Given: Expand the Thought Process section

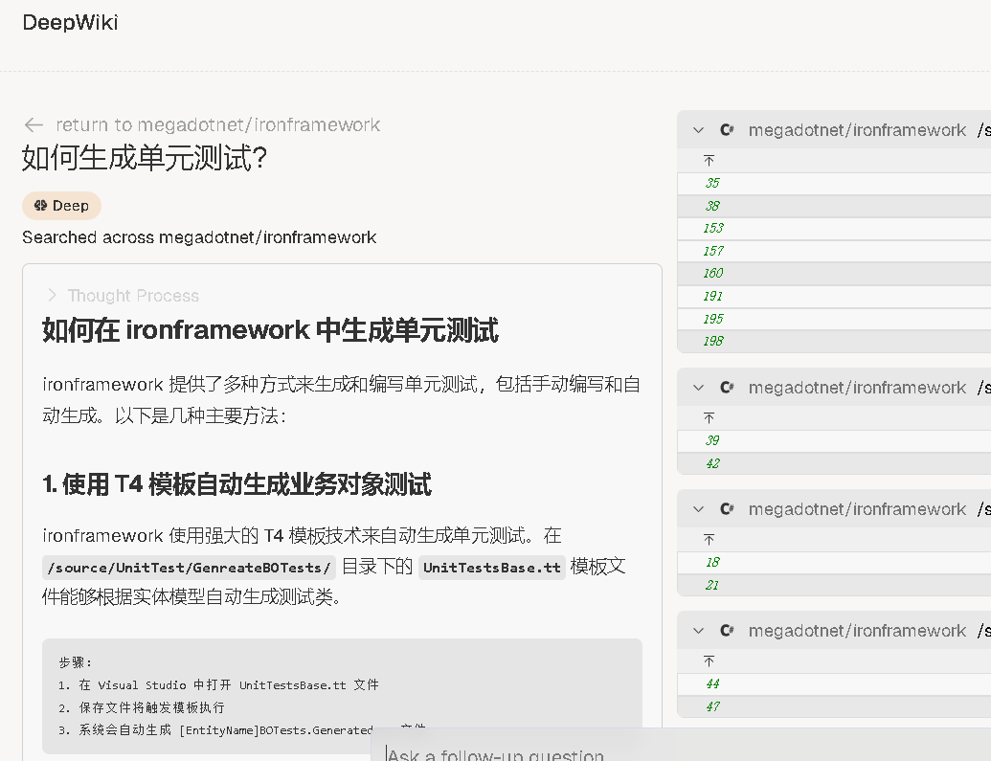Looking at the screenshot, I should point(124,296).
